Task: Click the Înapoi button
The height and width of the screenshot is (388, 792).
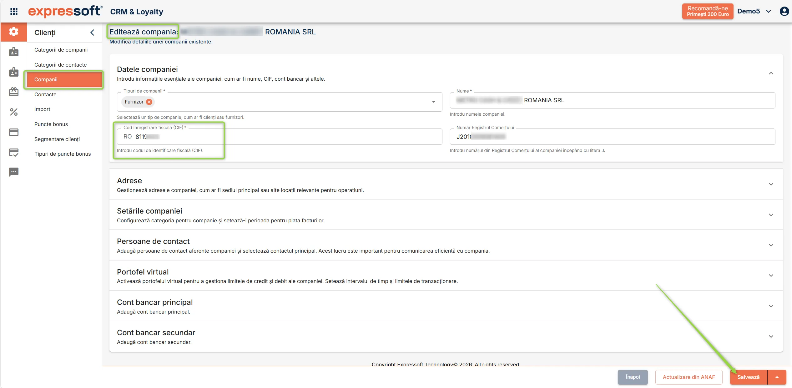Action: point(633,377)
